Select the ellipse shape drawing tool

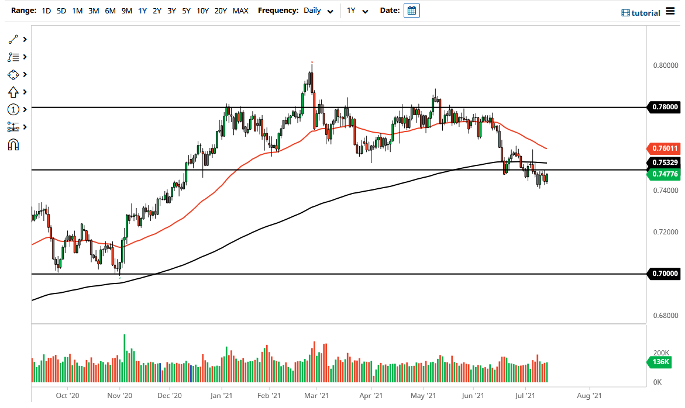tap(13, 74)
